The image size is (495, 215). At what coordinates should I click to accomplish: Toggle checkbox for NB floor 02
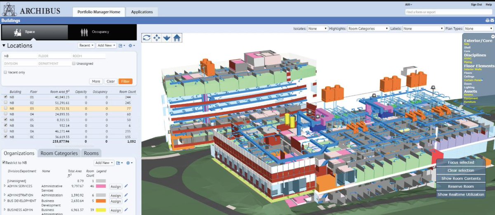[x=5, y=102]
